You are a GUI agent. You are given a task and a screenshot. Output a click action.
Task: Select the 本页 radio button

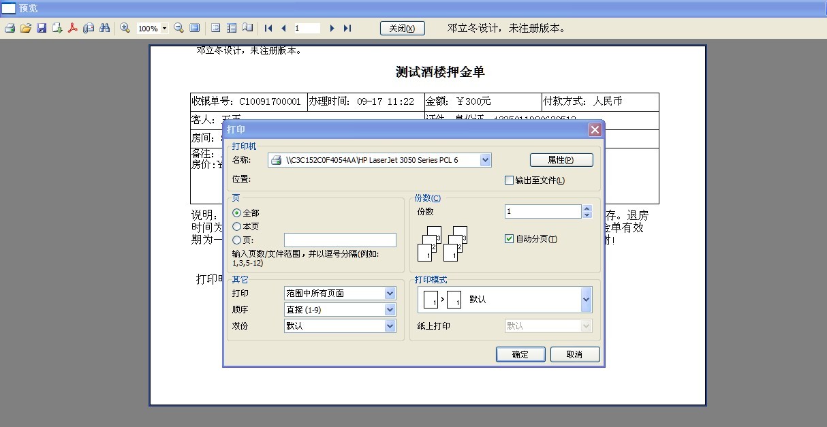coord(236,226)
